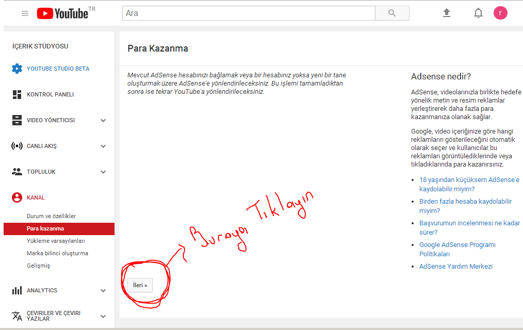Click the YouTube Studio Beta gear icon

tap(17, 69)
